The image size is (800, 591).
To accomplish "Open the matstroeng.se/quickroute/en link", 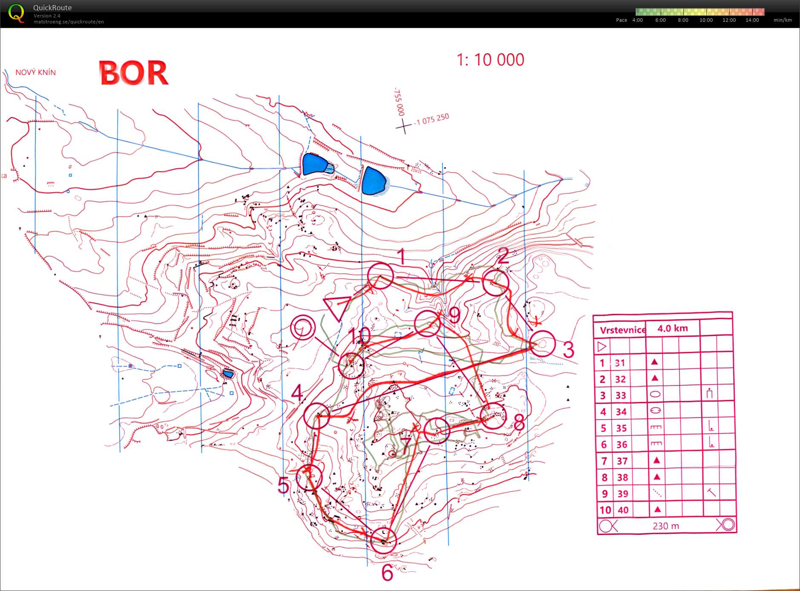I will coord(69,22).
